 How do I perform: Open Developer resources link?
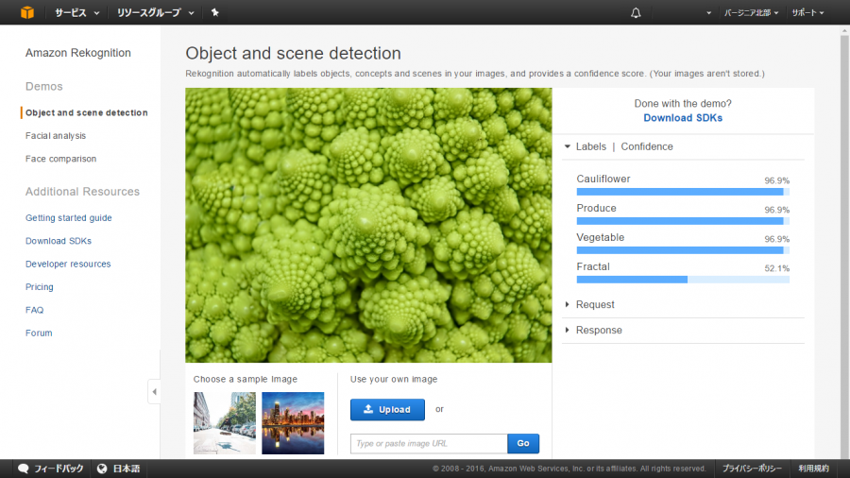(x=68, y=264)
